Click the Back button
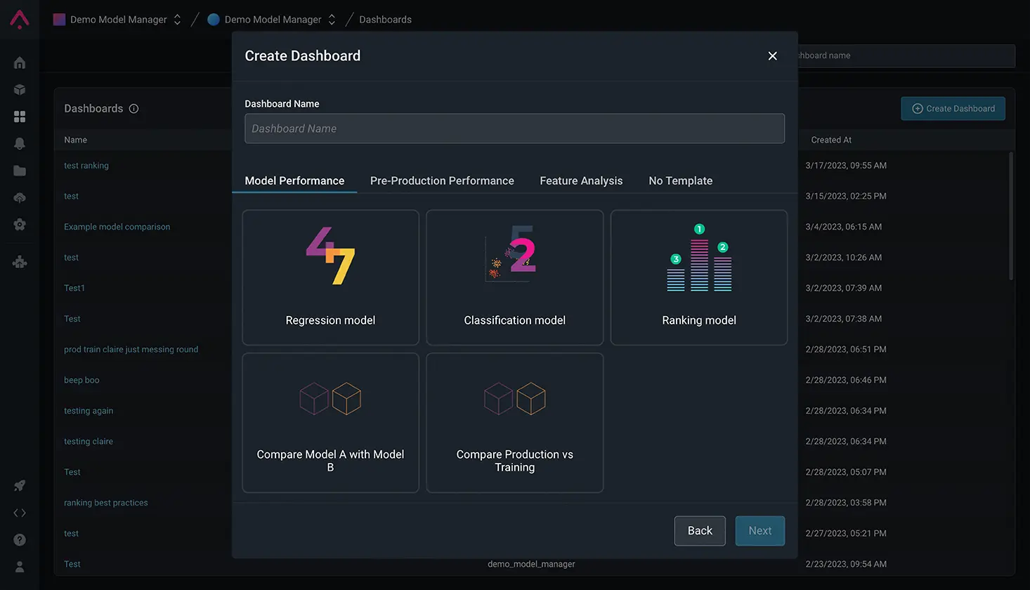The image size is (1030, 590). pos(700,531)
